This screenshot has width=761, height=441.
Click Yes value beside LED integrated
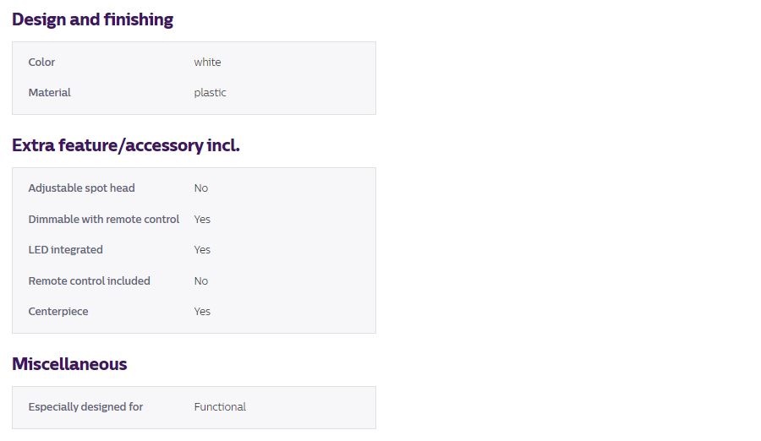point(202,250)
